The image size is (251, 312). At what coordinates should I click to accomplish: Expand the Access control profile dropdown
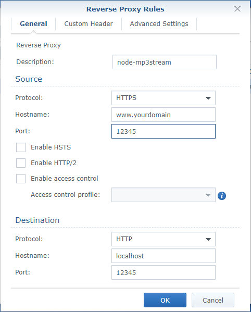(x=164, y=195)
